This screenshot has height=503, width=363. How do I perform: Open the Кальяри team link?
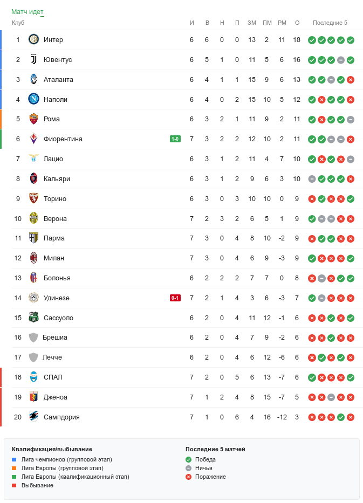coord(57,179)
